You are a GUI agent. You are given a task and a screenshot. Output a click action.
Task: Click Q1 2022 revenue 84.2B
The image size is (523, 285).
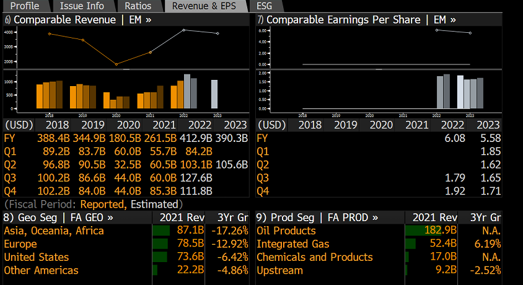(x=199, y=151)
